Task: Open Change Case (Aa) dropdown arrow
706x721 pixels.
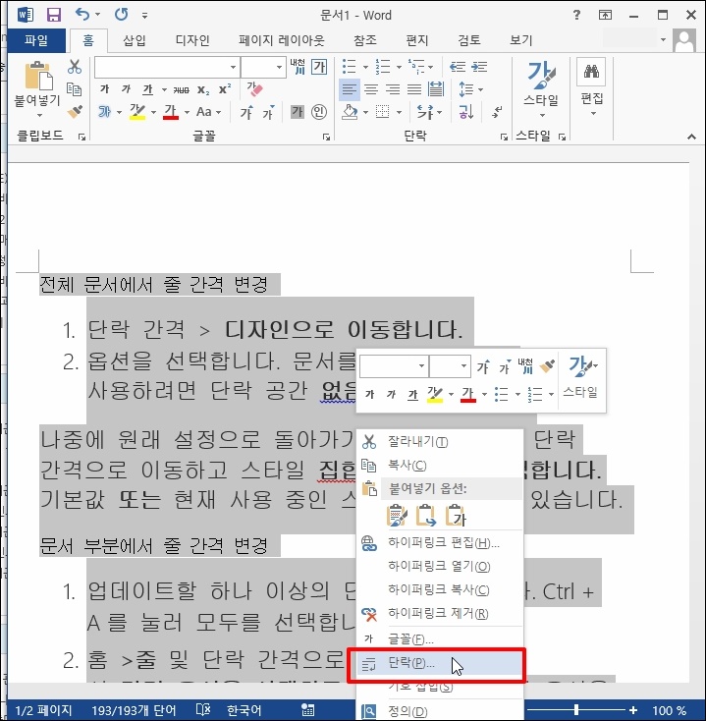Action: click(218, 112)
